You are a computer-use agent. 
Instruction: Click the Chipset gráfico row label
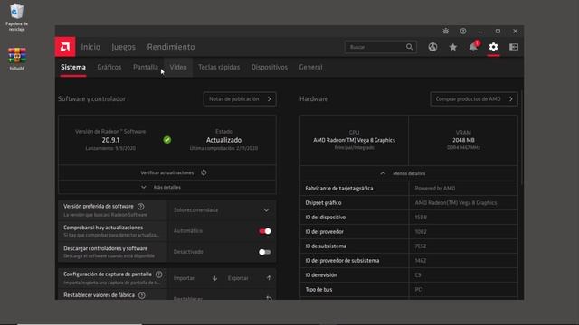(323, 202)
